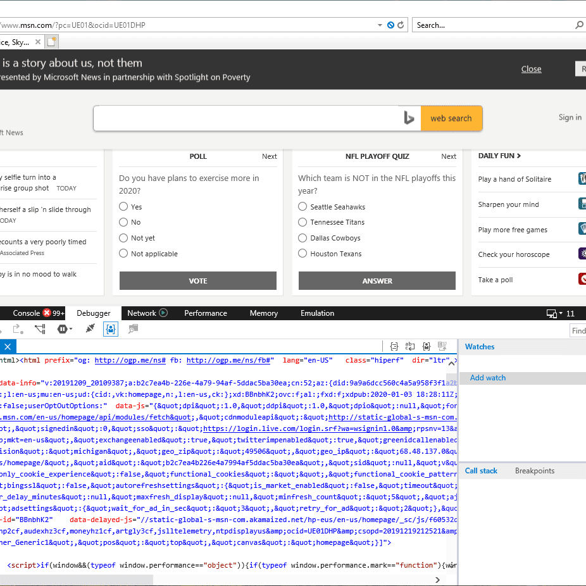Refresh the page with the reload icon

(401, 25)
